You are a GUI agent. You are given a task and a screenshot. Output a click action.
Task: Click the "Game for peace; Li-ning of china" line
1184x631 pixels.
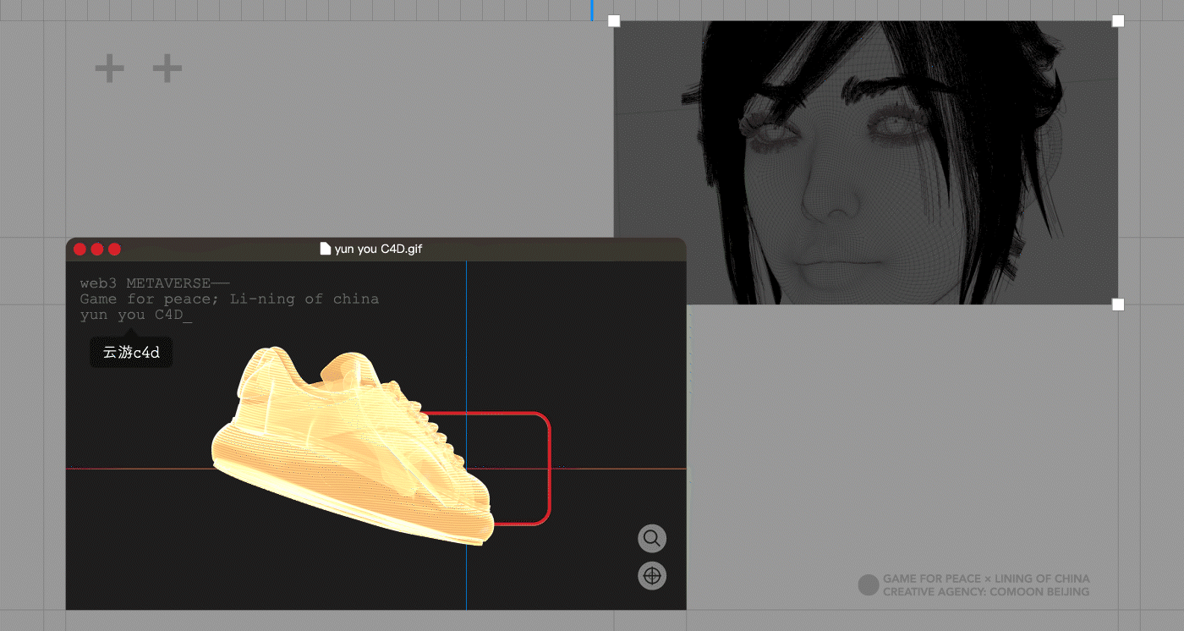pos(229,299)
